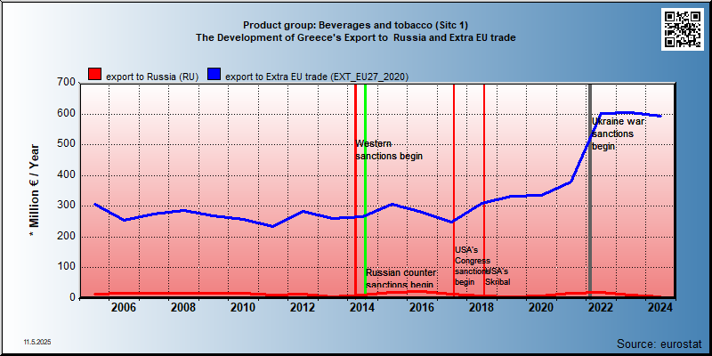This screenshot has width=712, height=356.
Task: Click the 300 y-axis value
Action: click(66, 206)
